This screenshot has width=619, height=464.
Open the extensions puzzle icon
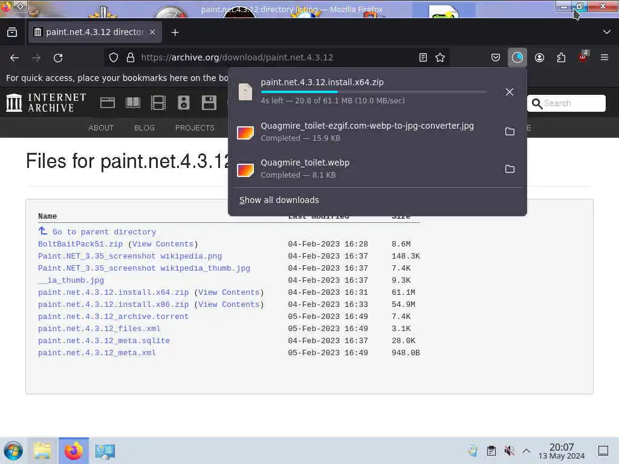pos(561,57)
